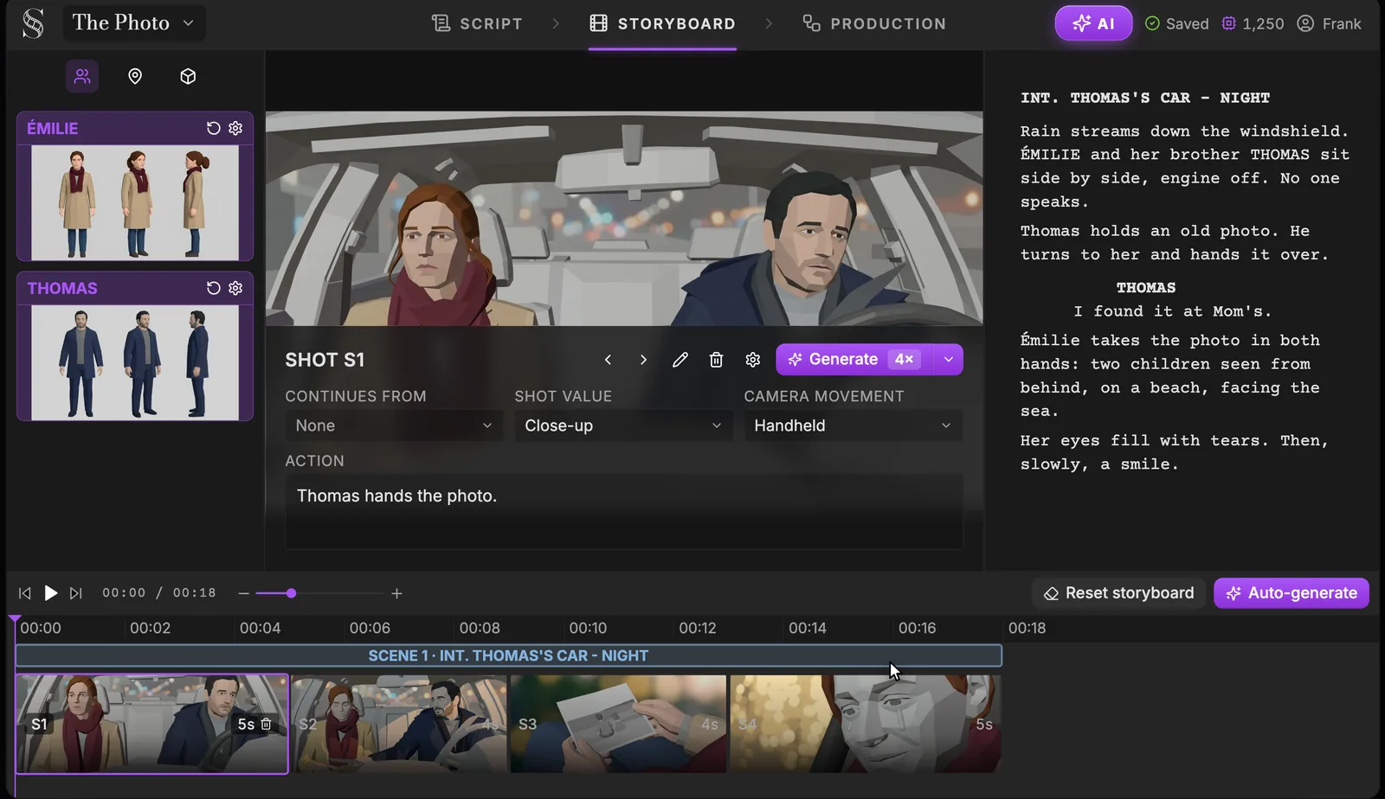Regenerate the ÉMILIE character sheet

tap(213, 128)
